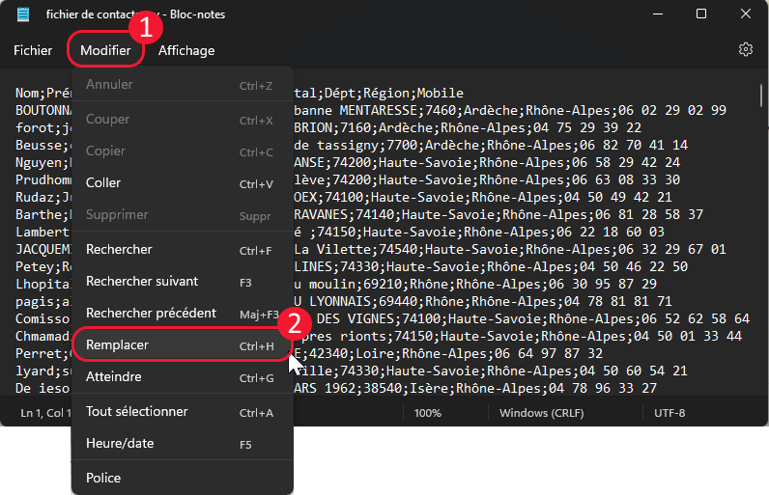The width and height of the screenshot is (769, 495).
Task: Open the Fichier menu
Action: coord(33,50)
